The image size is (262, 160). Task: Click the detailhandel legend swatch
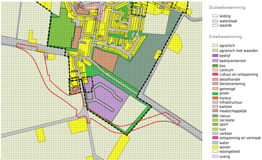[215, 79]
